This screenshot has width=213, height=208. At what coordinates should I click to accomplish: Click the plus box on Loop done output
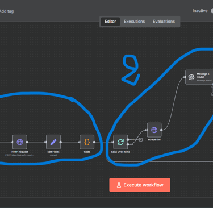click(141, 140)
